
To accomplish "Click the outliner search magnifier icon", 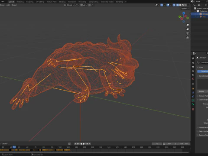I will click(206, 5).
